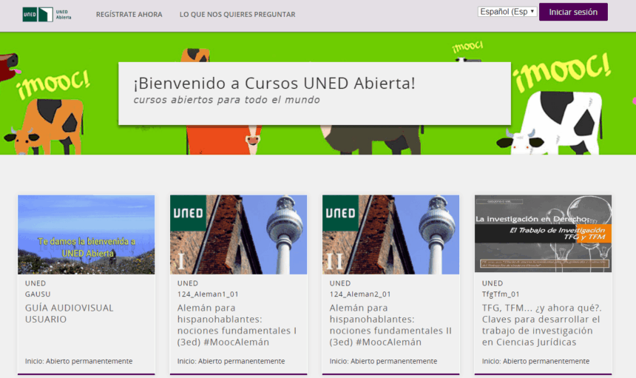636x378 pixels.
Task: Open the Alemán I course image
Action: click(x=238, y=234)
